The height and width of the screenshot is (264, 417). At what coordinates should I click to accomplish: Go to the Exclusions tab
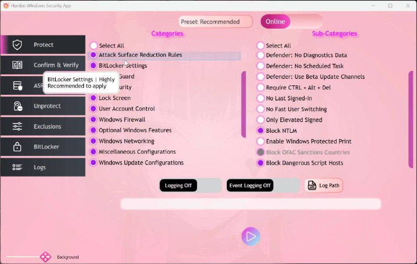[x=43, y=127]
